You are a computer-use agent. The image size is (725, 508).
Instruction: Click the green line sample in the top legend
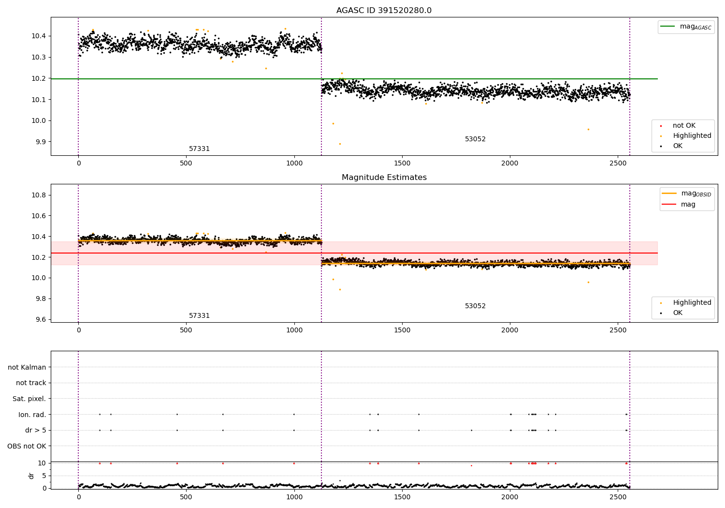click(x=668, y=27)
